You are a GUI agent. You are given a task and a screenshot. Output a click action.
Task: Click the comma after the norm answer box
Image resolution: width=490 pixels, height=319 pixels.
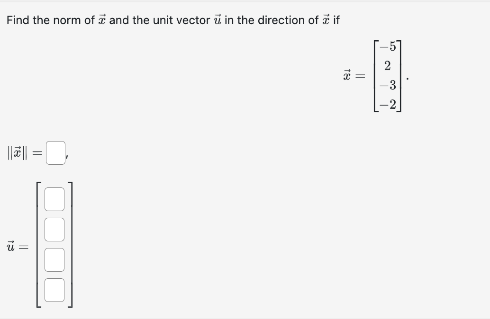click(67, 156)
